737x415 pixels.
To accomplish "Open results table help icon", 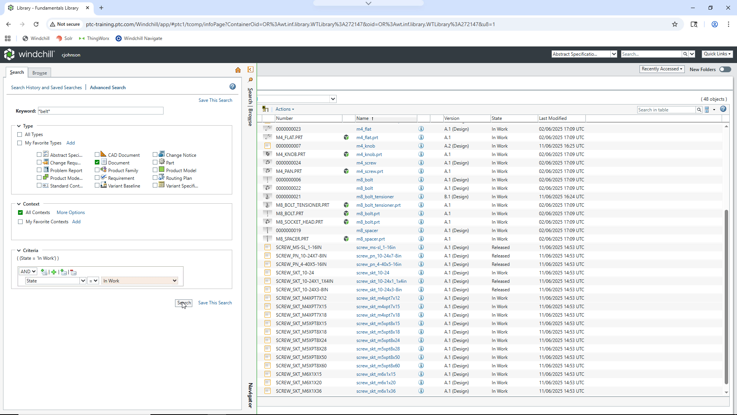I will (723, 109).
